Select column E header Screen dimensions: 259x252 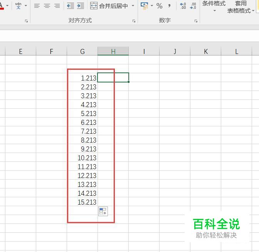21,52
